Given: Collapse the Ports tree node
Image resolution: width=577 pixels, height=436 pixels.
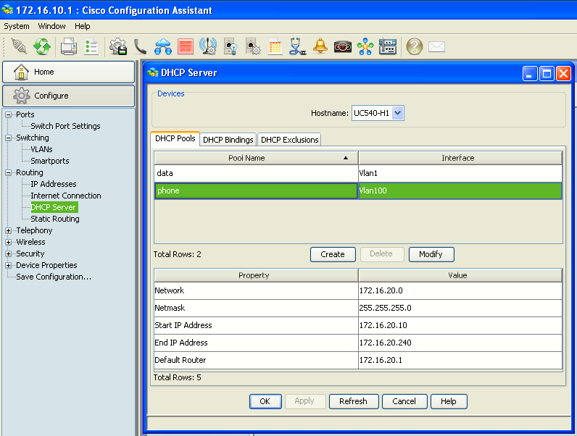Looking at the screenshot, I should pos(8,114).
